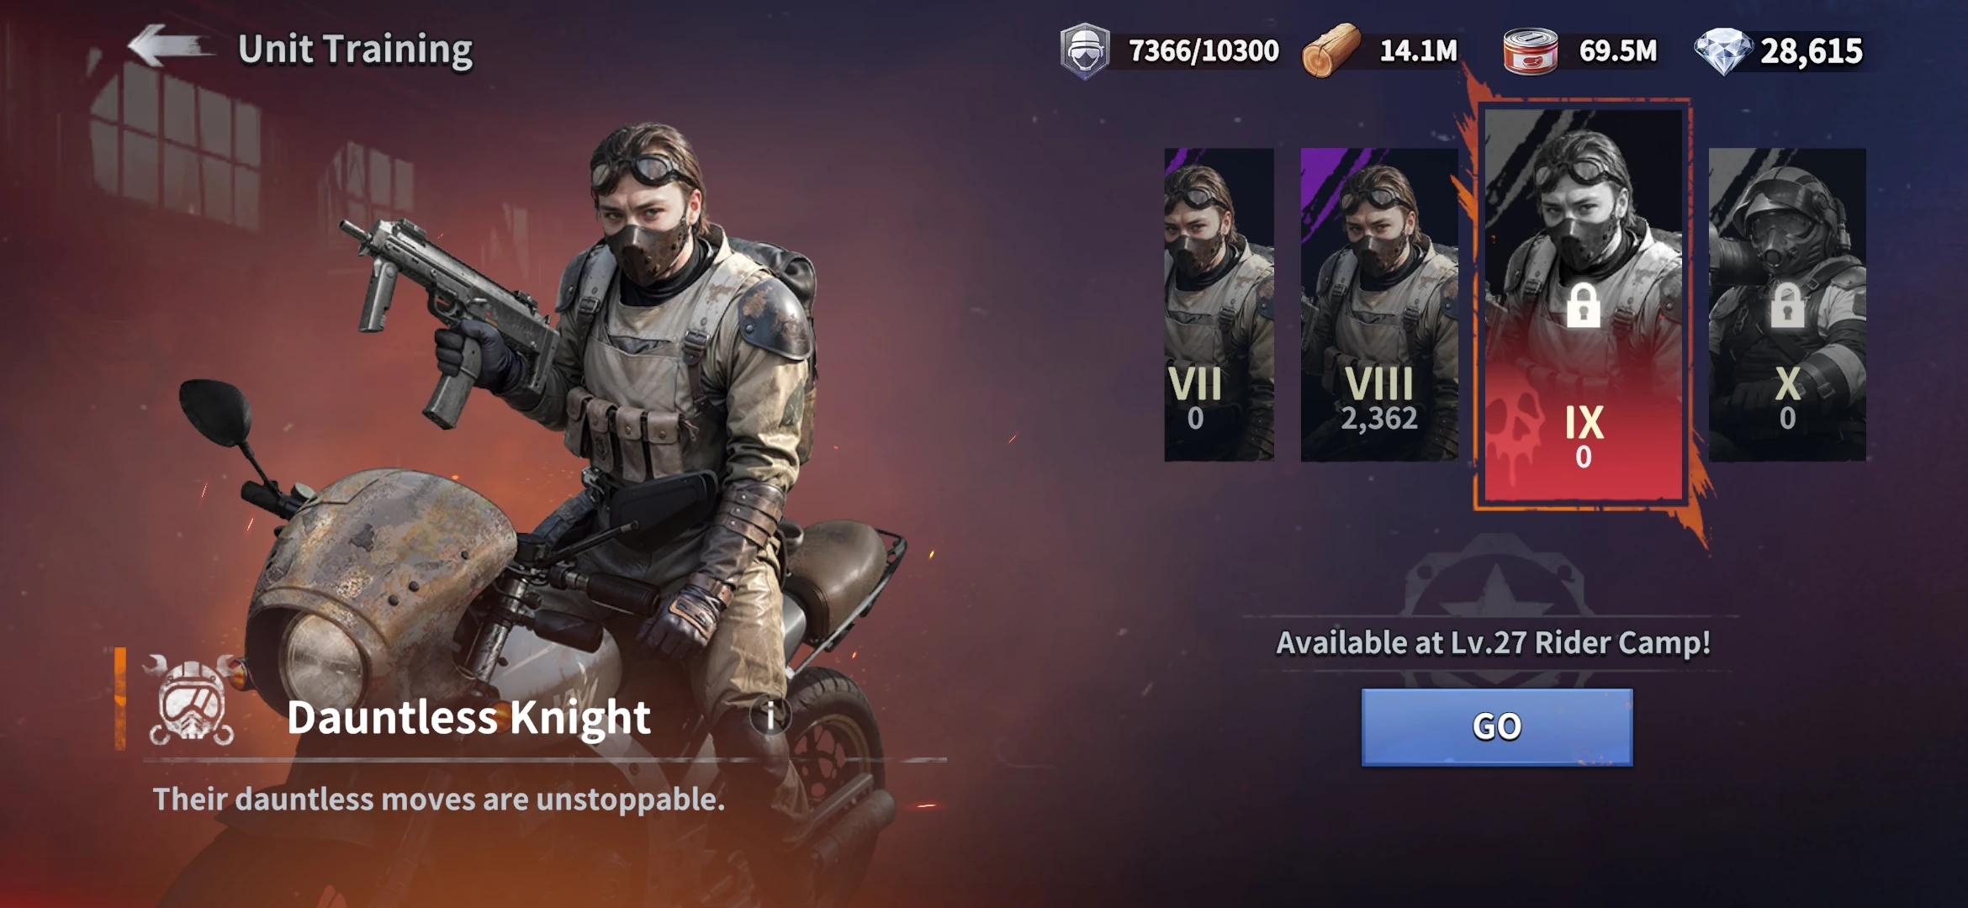Image resolution: width=1968 pixels, height=908 pixels.
Task: Tap the wood log resource icon
Action: 1331,50
